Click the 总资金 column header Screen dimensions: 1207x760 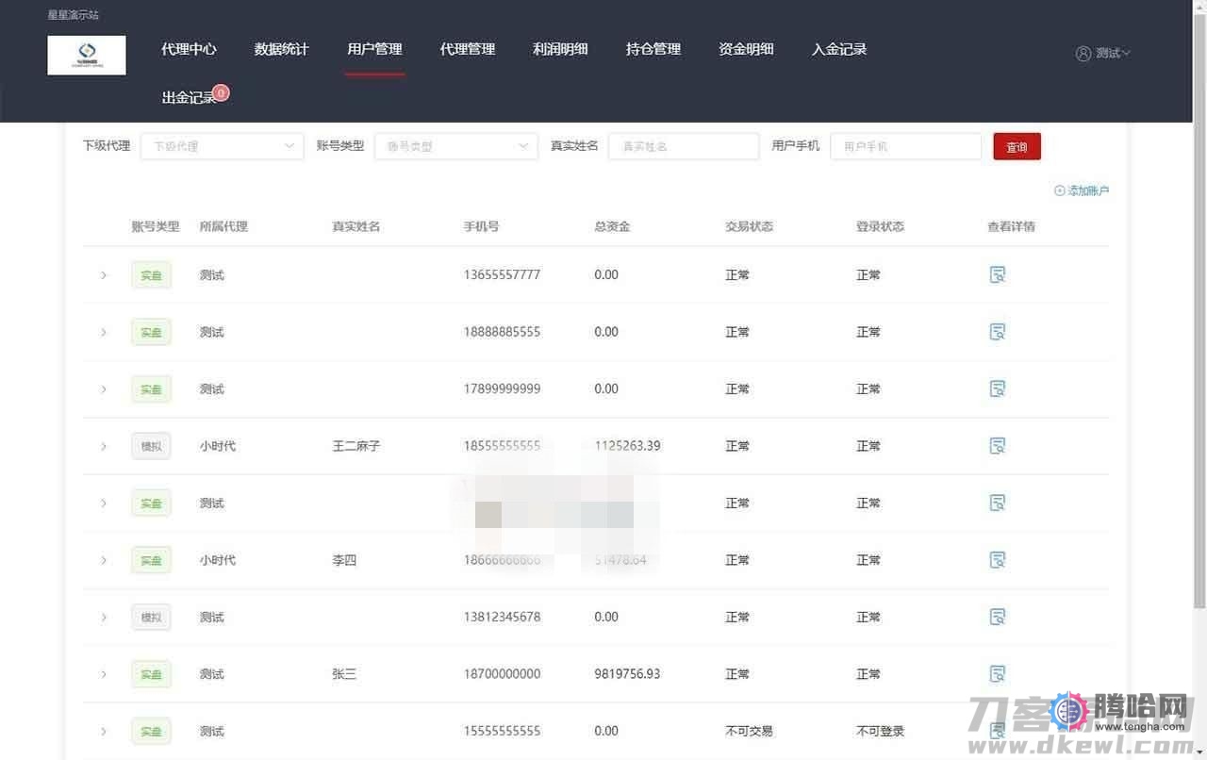pyautogui.click(x=612, y=226)
